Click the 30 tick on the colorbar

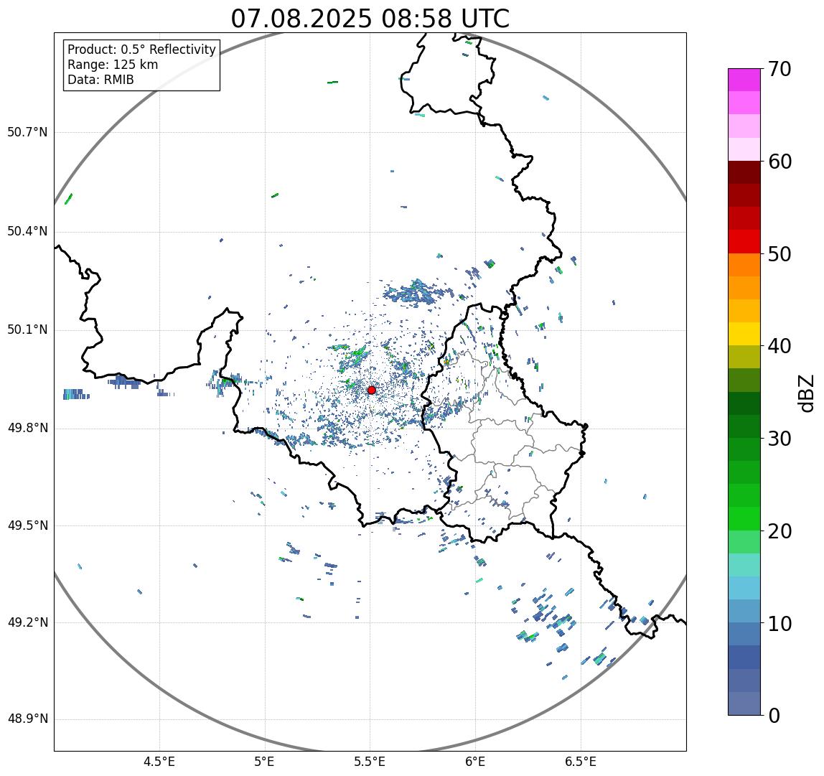point(779,438)
